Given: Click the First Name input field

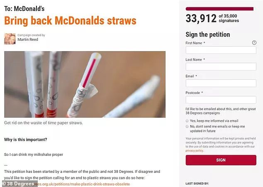Looking at the screenshot, I should tap(221, 50).
